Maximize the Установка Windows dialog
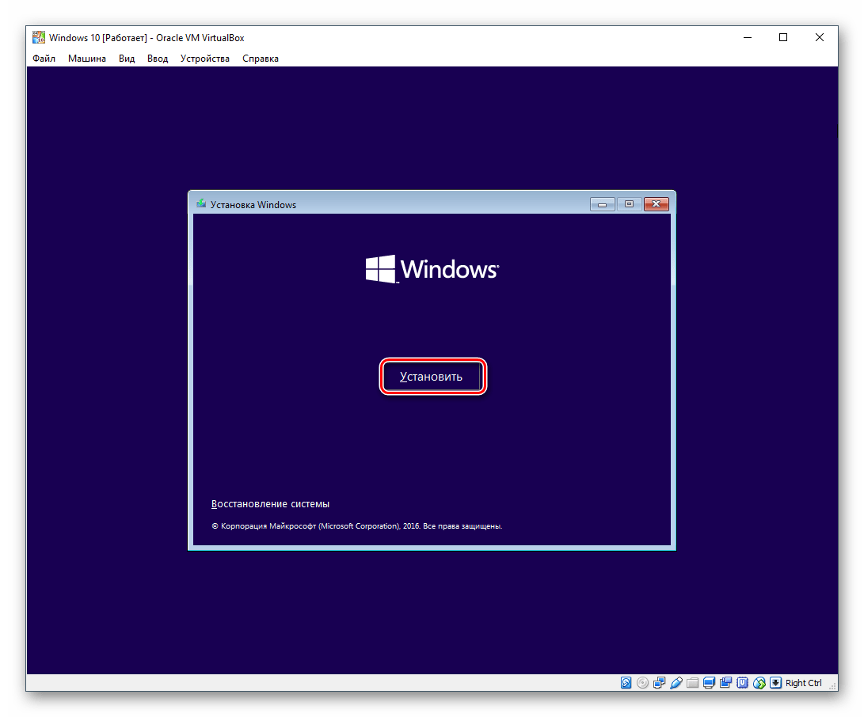The image size is (864, 717). click(629, 204)
